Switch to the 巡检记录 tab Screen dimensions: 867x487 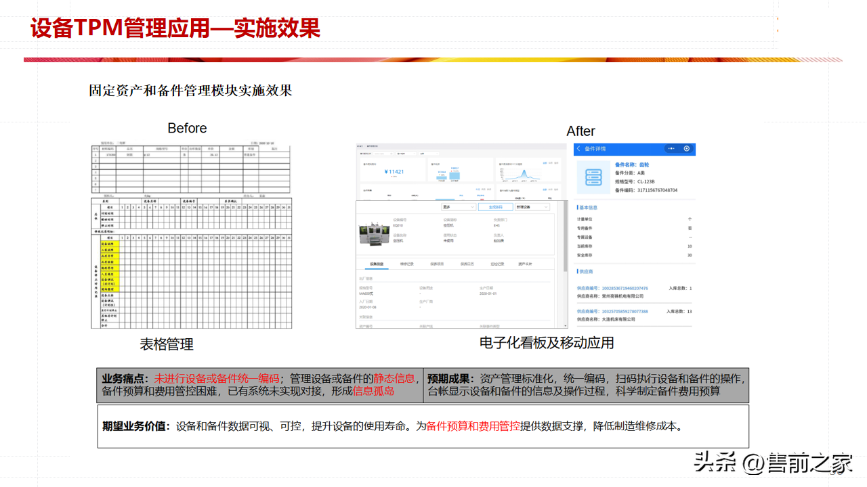497,264
